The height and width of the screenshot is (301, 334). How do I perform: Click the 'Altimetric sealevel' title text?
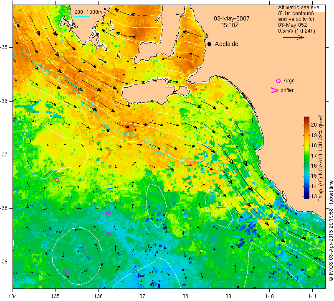click(299, 8)
